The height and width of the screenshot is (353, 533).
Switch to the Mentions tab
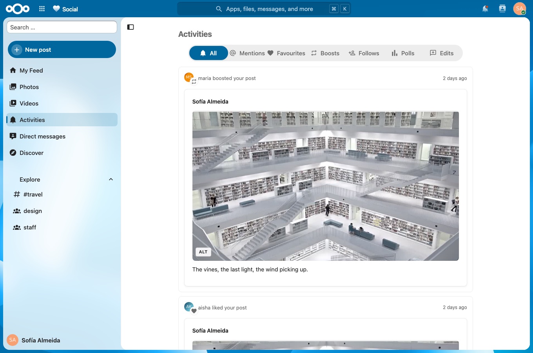click(247, 53)
